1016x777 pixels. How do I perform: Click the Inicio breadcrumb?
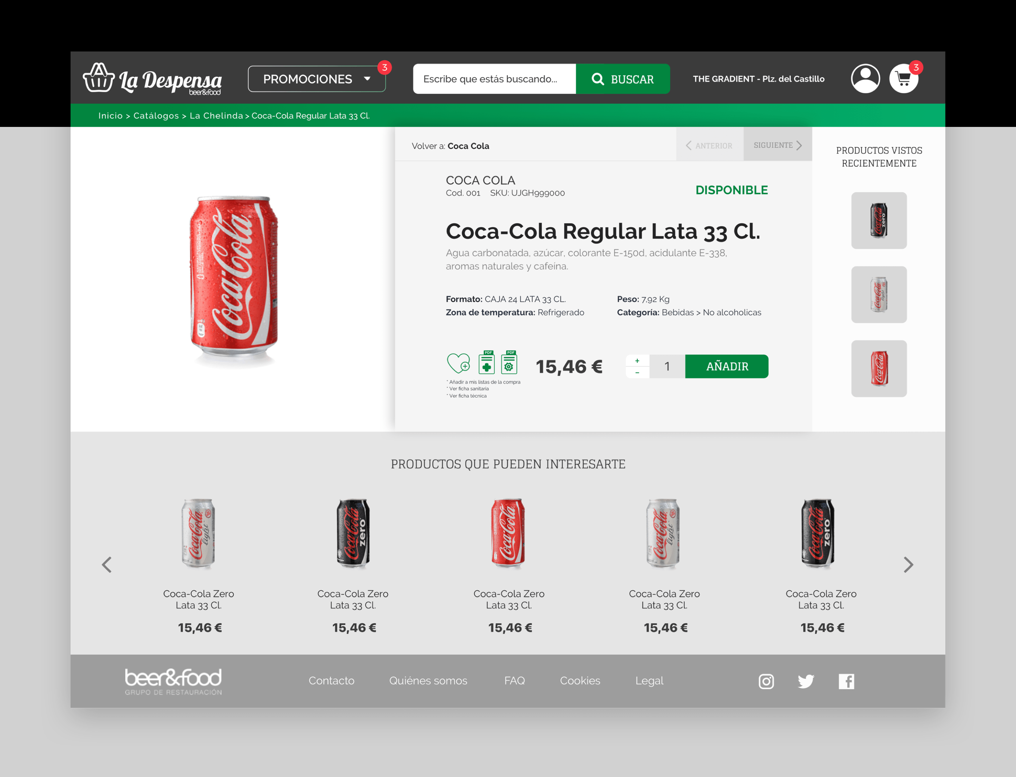click(x=111, y=116)
